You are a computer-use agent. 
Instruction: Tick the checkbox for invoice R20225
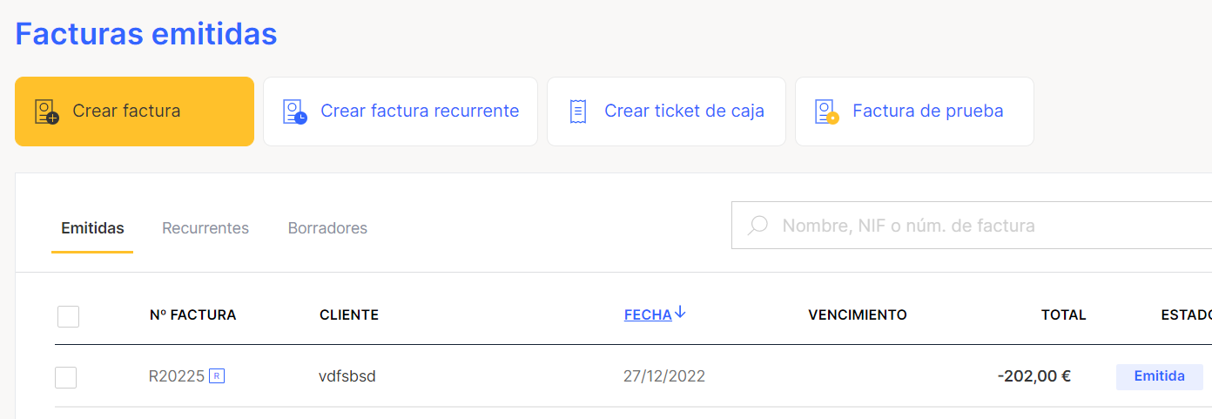tap(65, 377)
